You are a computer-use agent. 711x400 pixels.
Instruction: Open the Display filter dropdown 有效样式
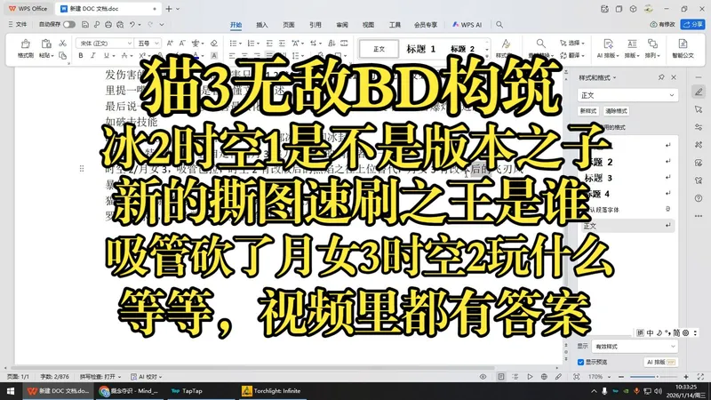click(635, 347)
